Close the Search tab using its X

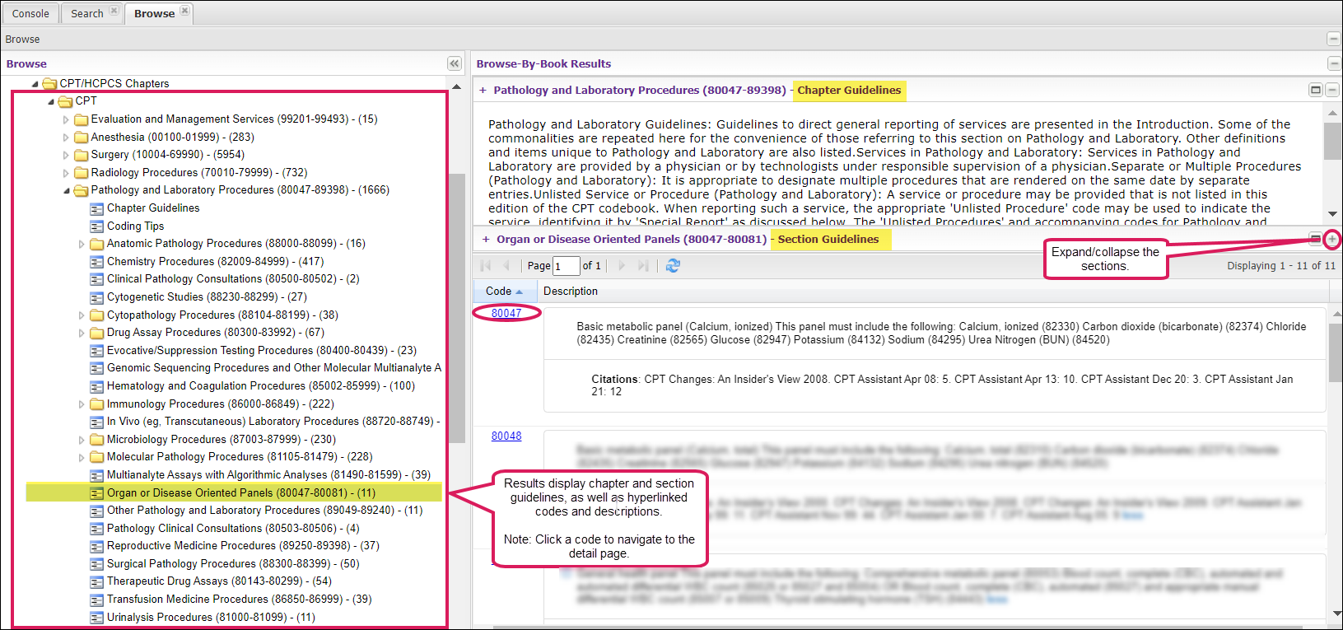[x=114, y=11]
